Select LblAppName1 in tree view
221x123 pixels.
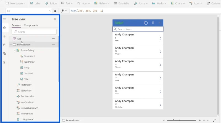click(x=27, y=119)
